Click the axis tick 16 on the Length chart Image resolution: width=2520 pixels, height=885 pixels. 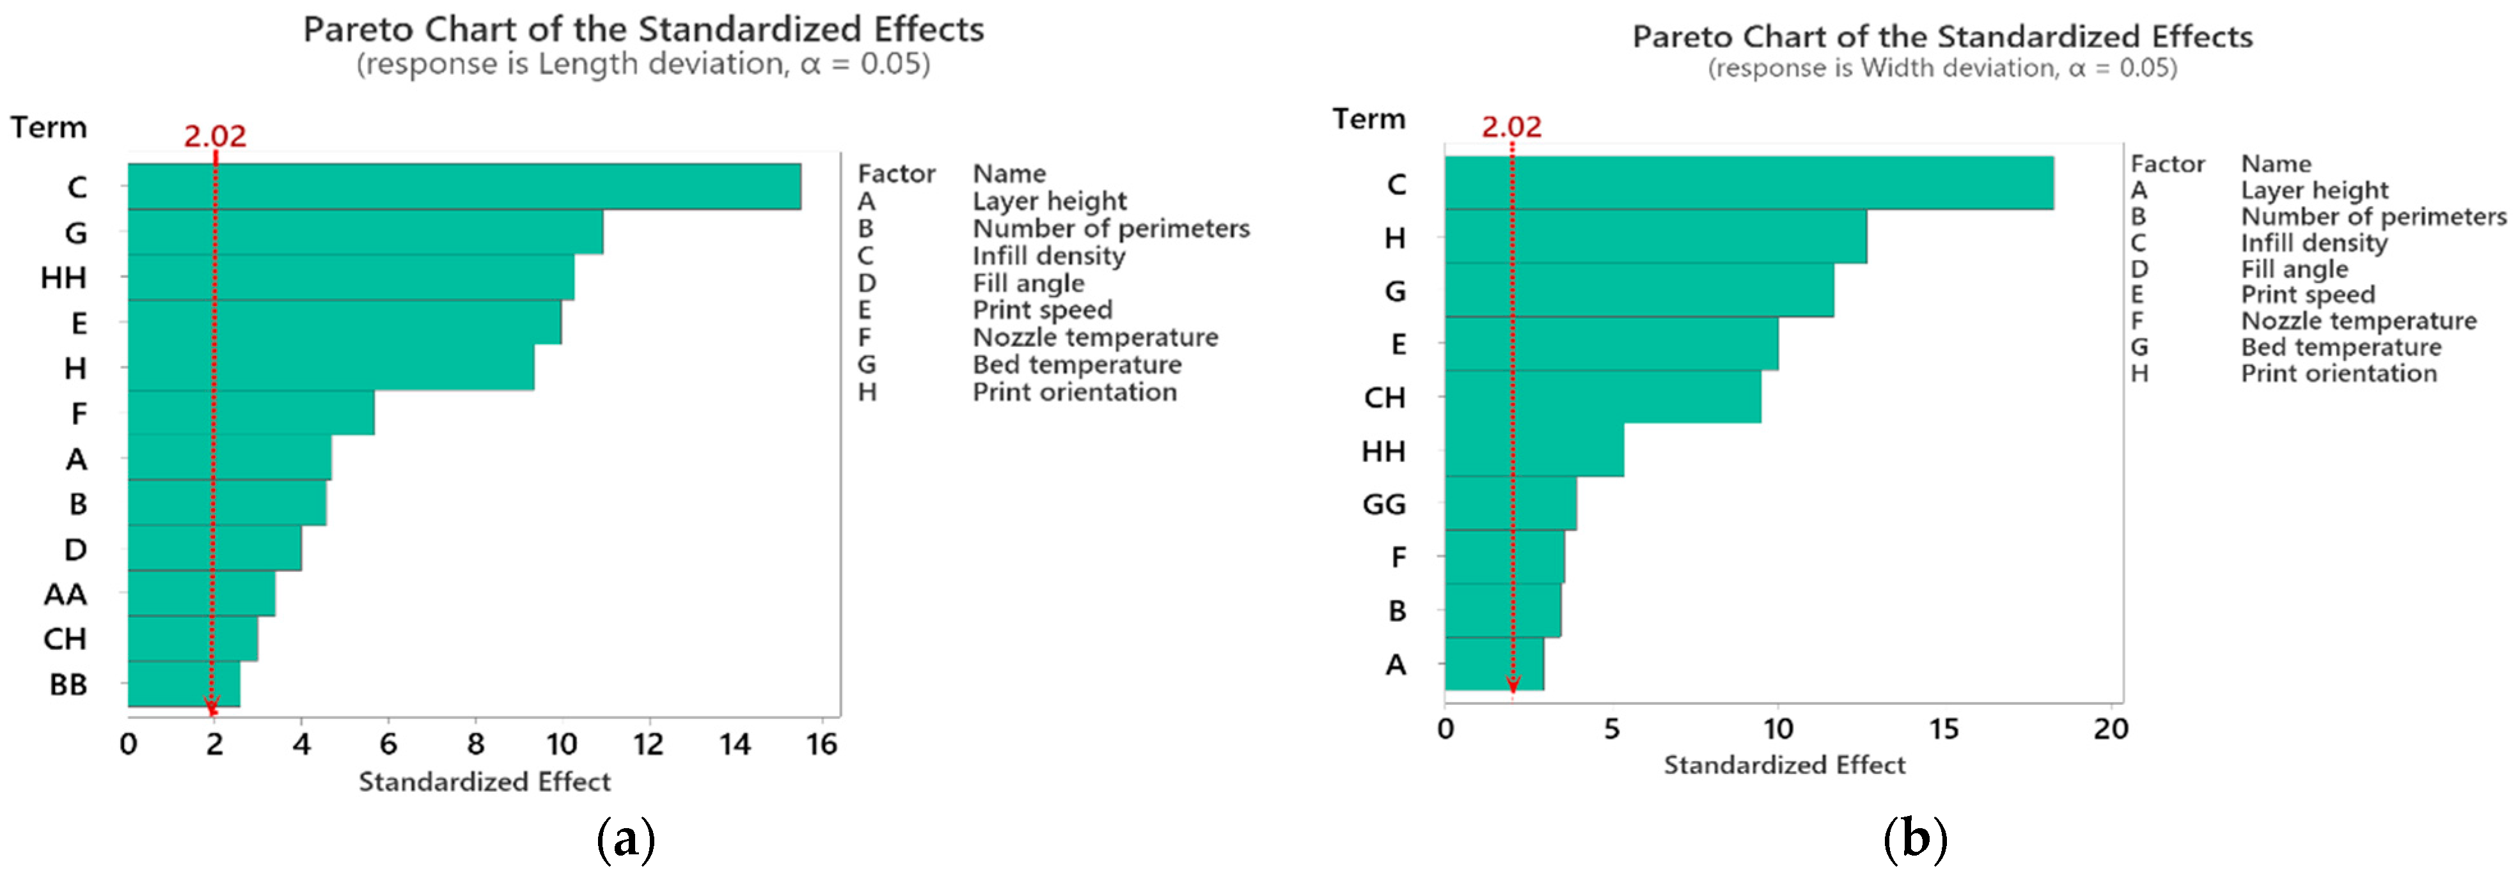822,744
